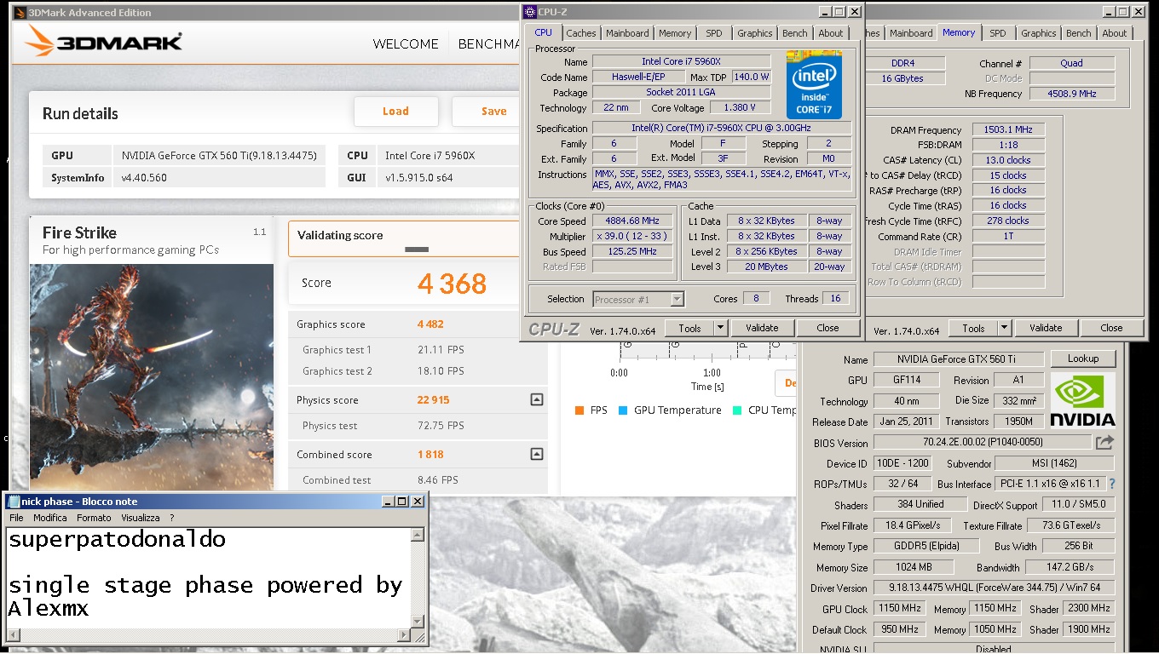Open the Formato menu in Notepad
This screenshot has width=1159, height=654.
click(x=94, y=518)
